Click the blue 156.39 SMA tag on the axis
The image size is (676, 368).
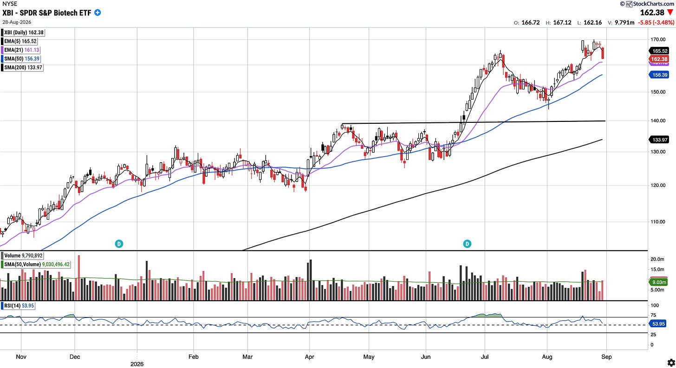[659, 75]
